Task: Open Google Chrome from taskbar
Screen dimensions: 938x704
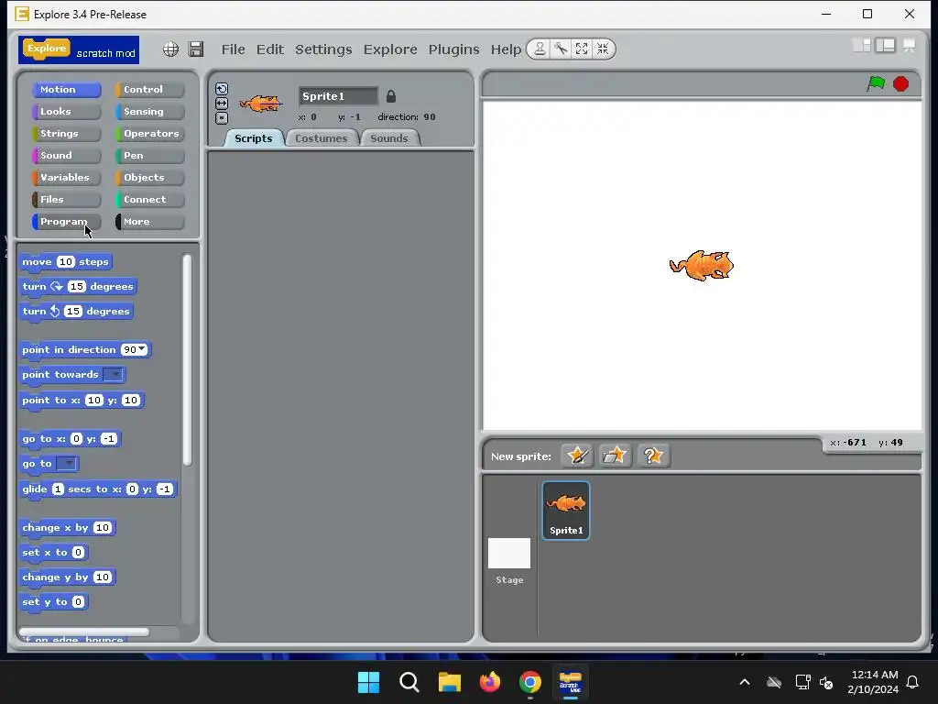Action: pos(530,682)
